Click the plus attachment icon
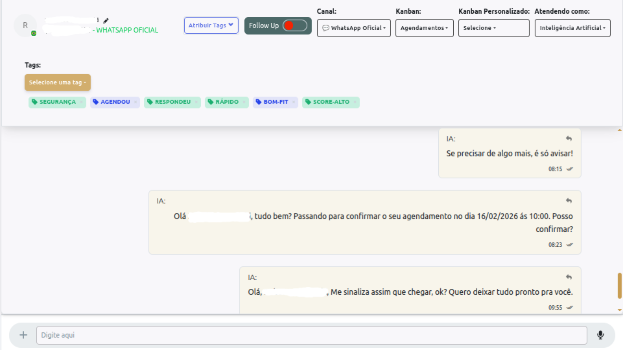The height and width of the screenshot is (350, 623). (x=23, y=335)
